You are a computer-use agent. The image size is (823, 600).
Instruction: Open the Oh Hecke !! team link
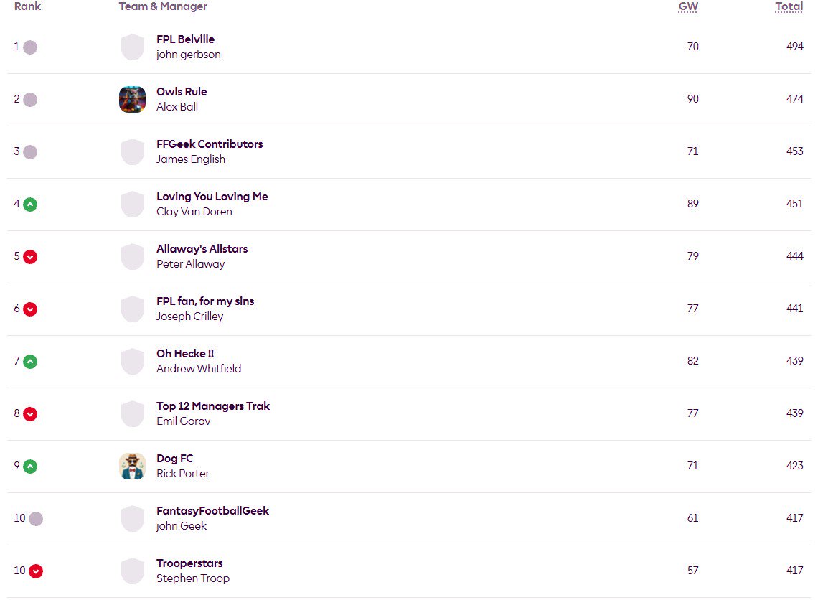pyautogui.click(x=185, y=354)
